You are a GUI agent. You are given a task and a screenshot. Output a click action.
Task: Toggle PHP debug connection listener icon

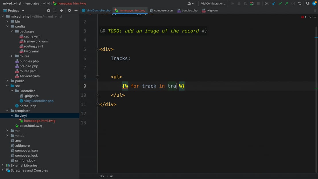coord(252,3)
